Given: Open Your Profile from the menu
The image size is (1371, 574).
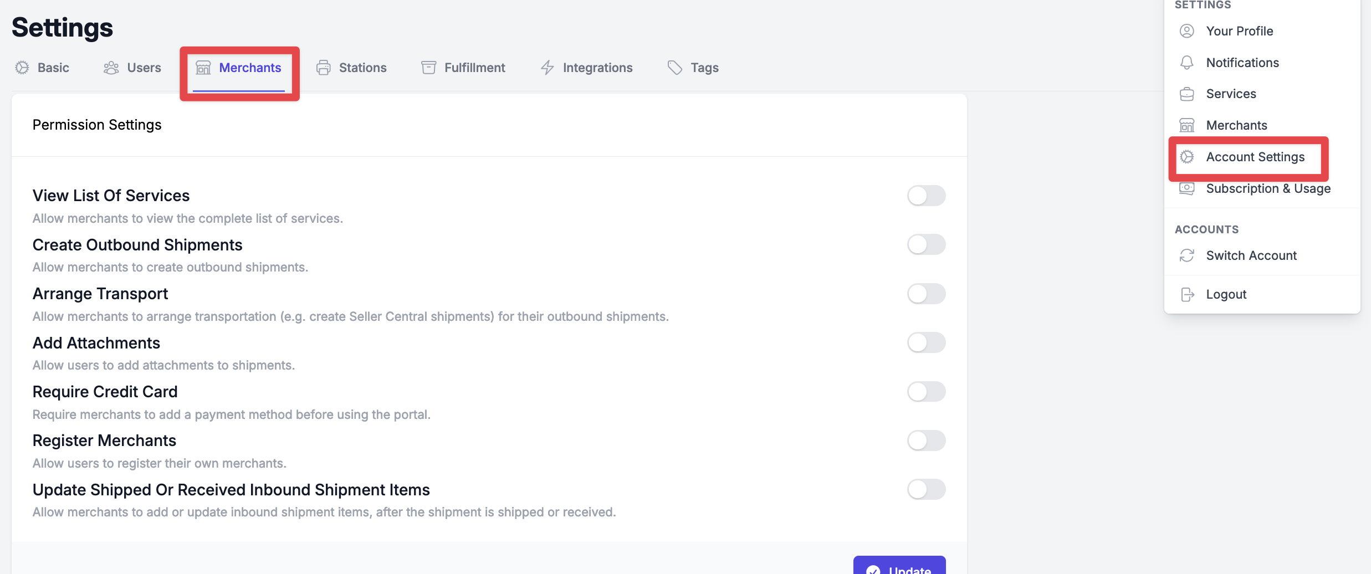Looking at the screenshot, I should click(1239, 31).
